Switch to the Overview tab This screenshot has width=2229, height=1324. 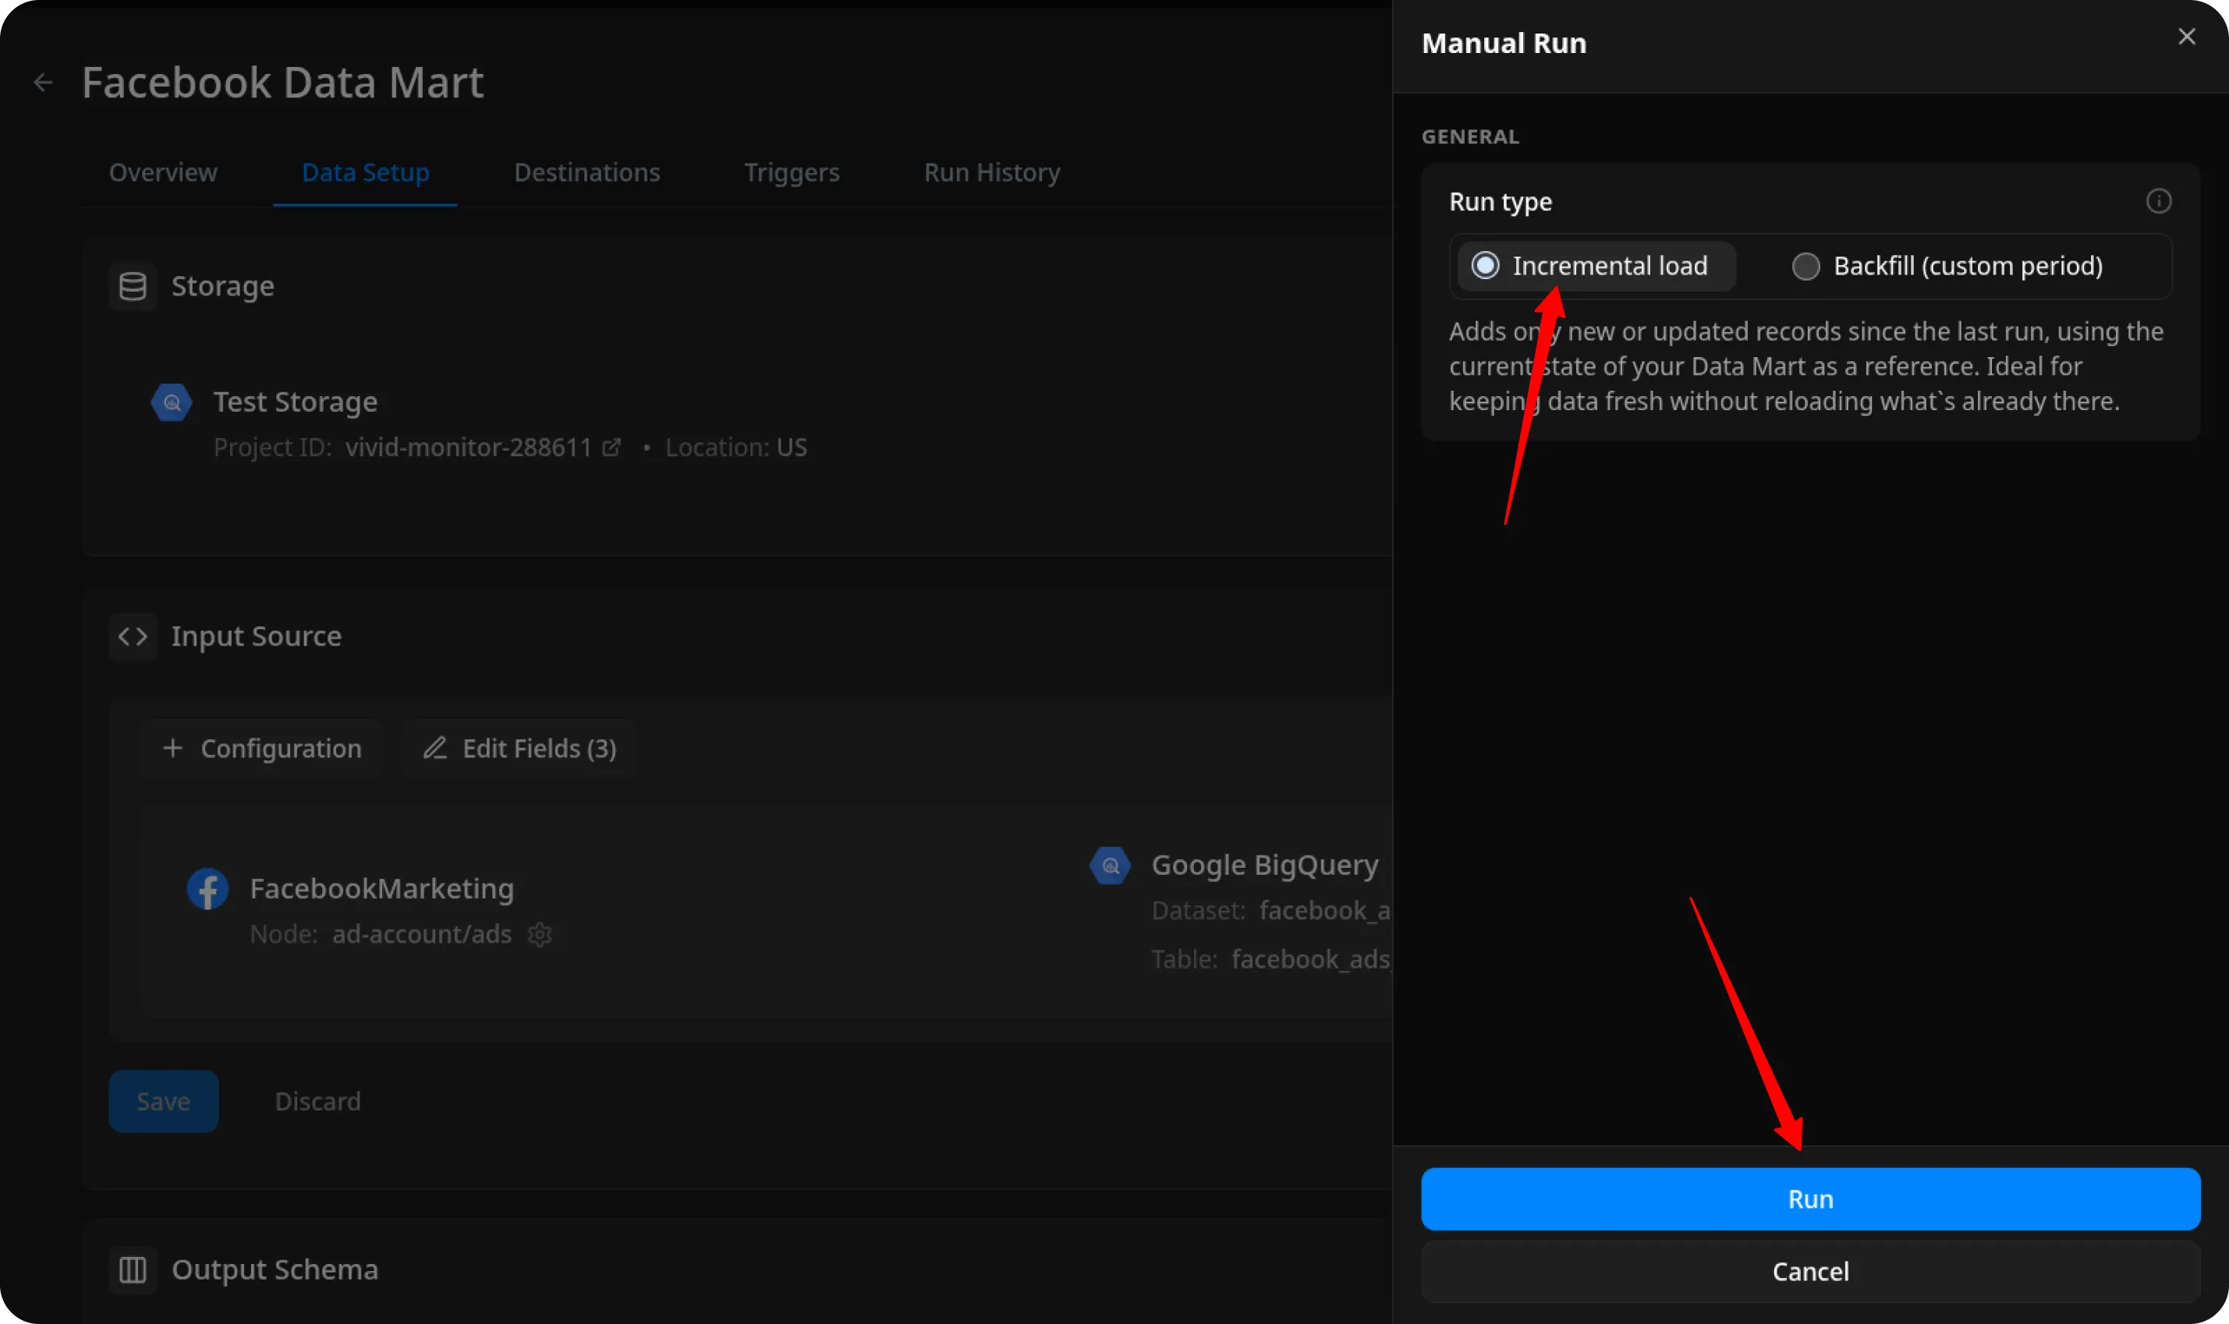162,172
